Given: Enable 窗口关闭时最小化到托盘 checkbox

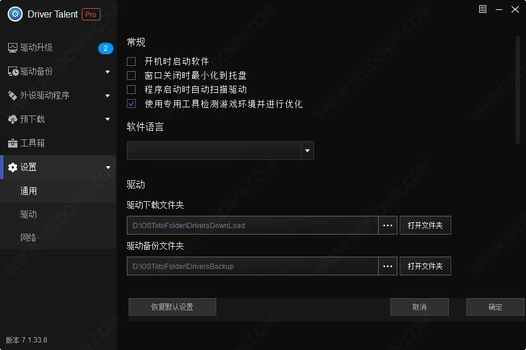Looking at the screenshot, I should tap(131, 75).
